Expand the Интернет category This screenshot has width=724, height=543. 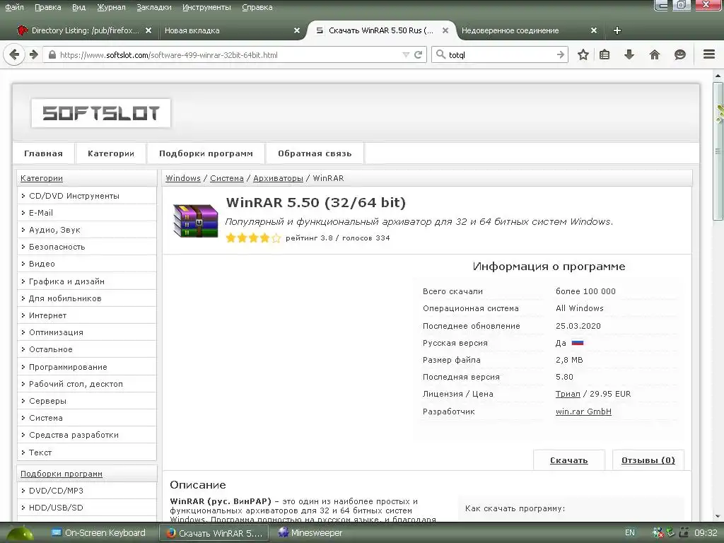[x=87, y=315]
